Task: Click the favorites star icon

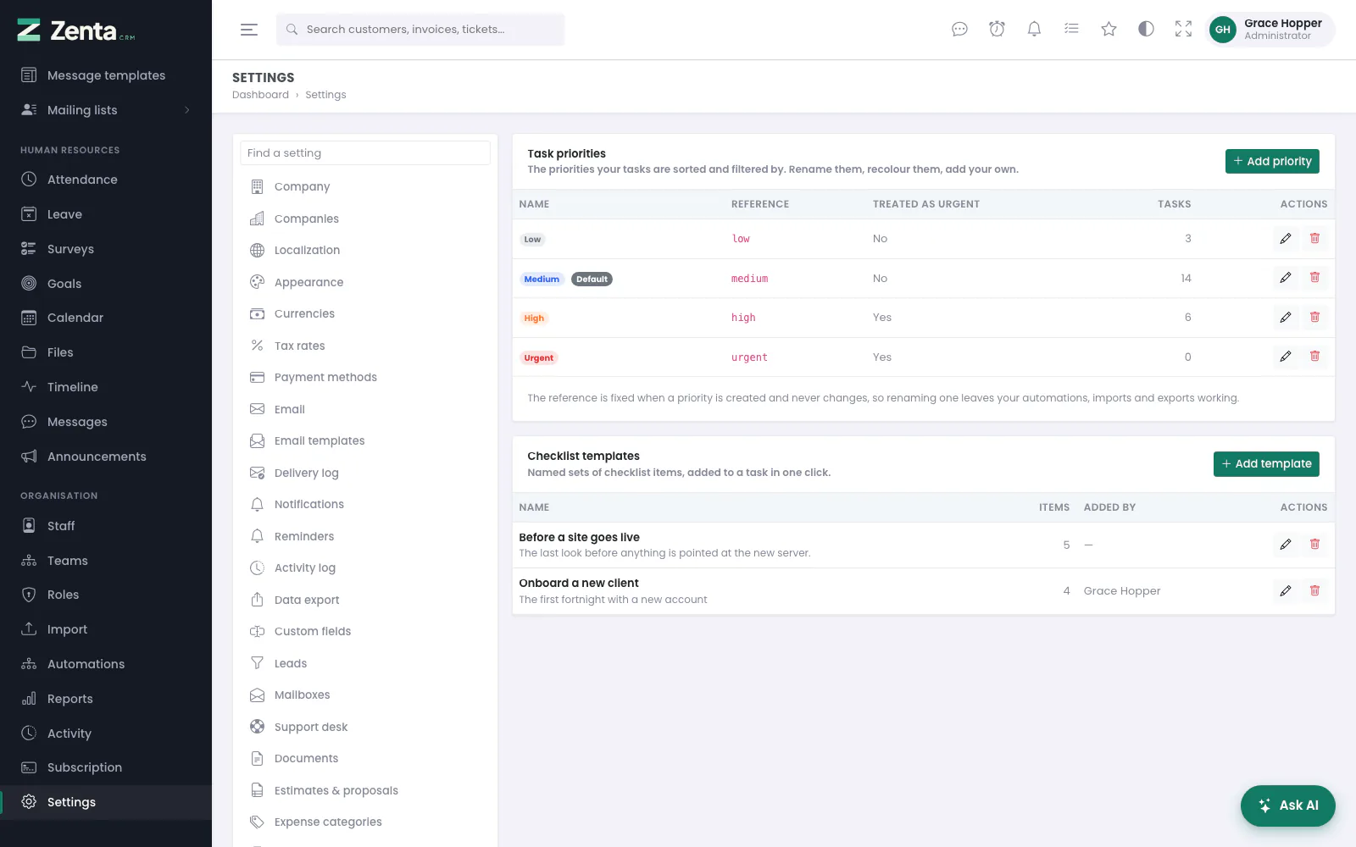Action: pos(1109,30)
